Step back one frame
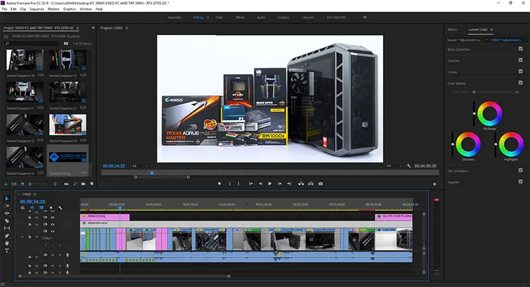The image size is (530, 287). [x=260, y=184]
